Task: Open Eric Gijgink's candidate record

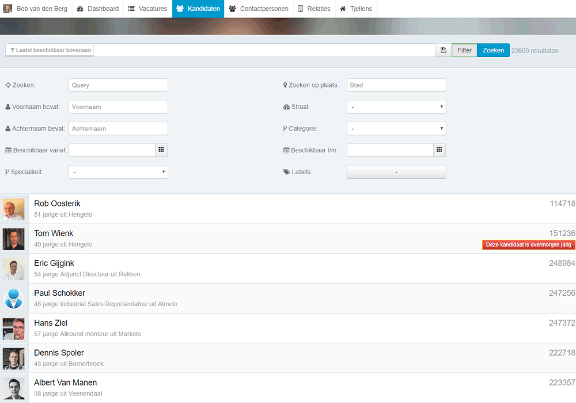Action: pos(54,263)
